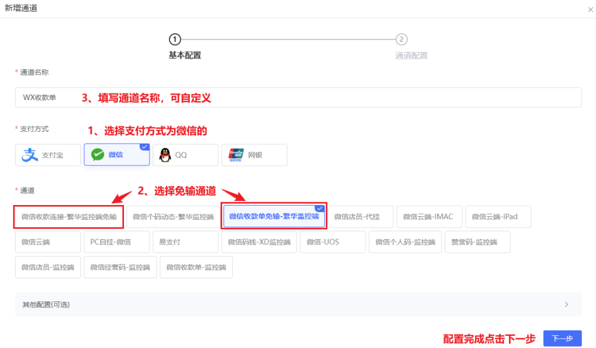
Task: Choose channel 微信经营码-监控端
Action: pos(120,267)
